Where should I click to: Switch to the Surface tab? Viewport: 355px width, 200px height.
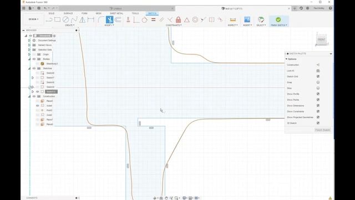click(x=68, y=13)
